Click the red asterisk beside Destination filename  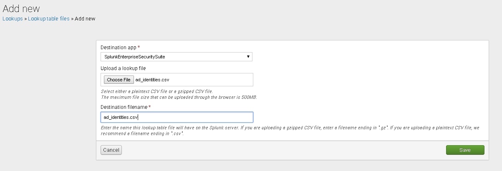(150, 107)
